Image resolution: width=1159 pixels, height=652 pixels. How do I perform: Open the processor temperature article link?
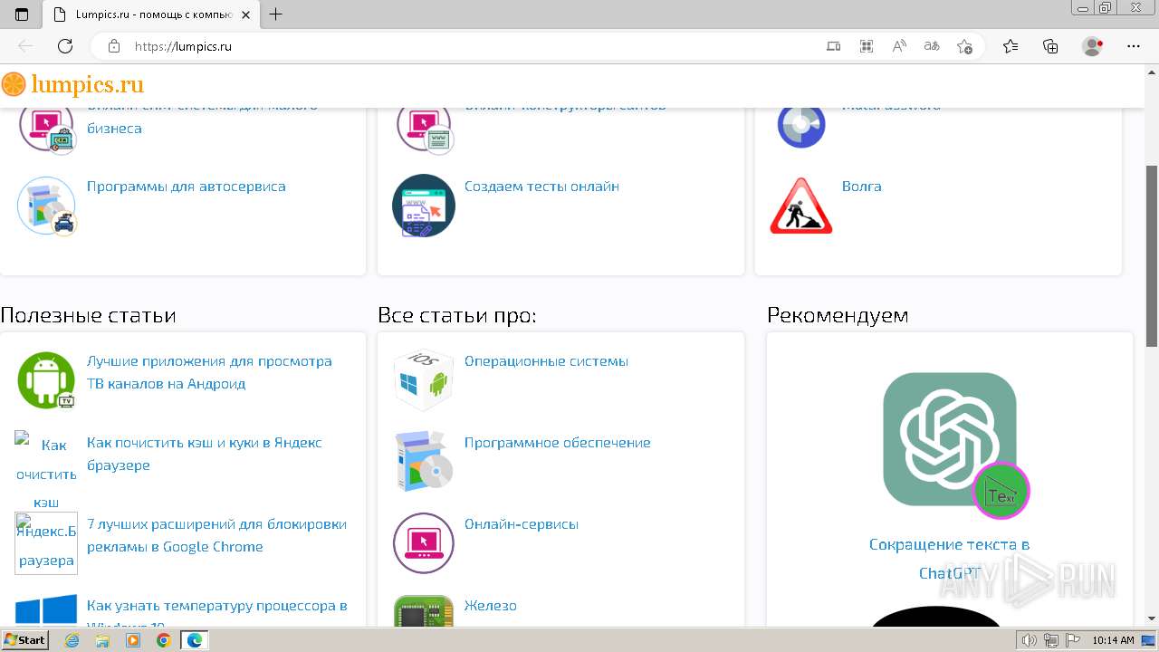pos(216,613)
